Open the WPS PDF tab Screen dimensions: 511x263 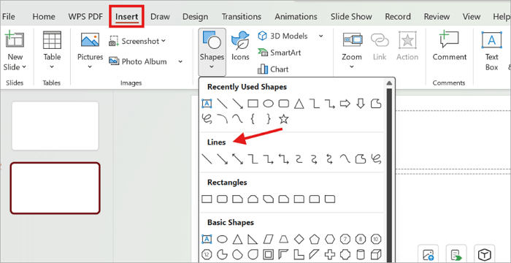pos(85,17)
